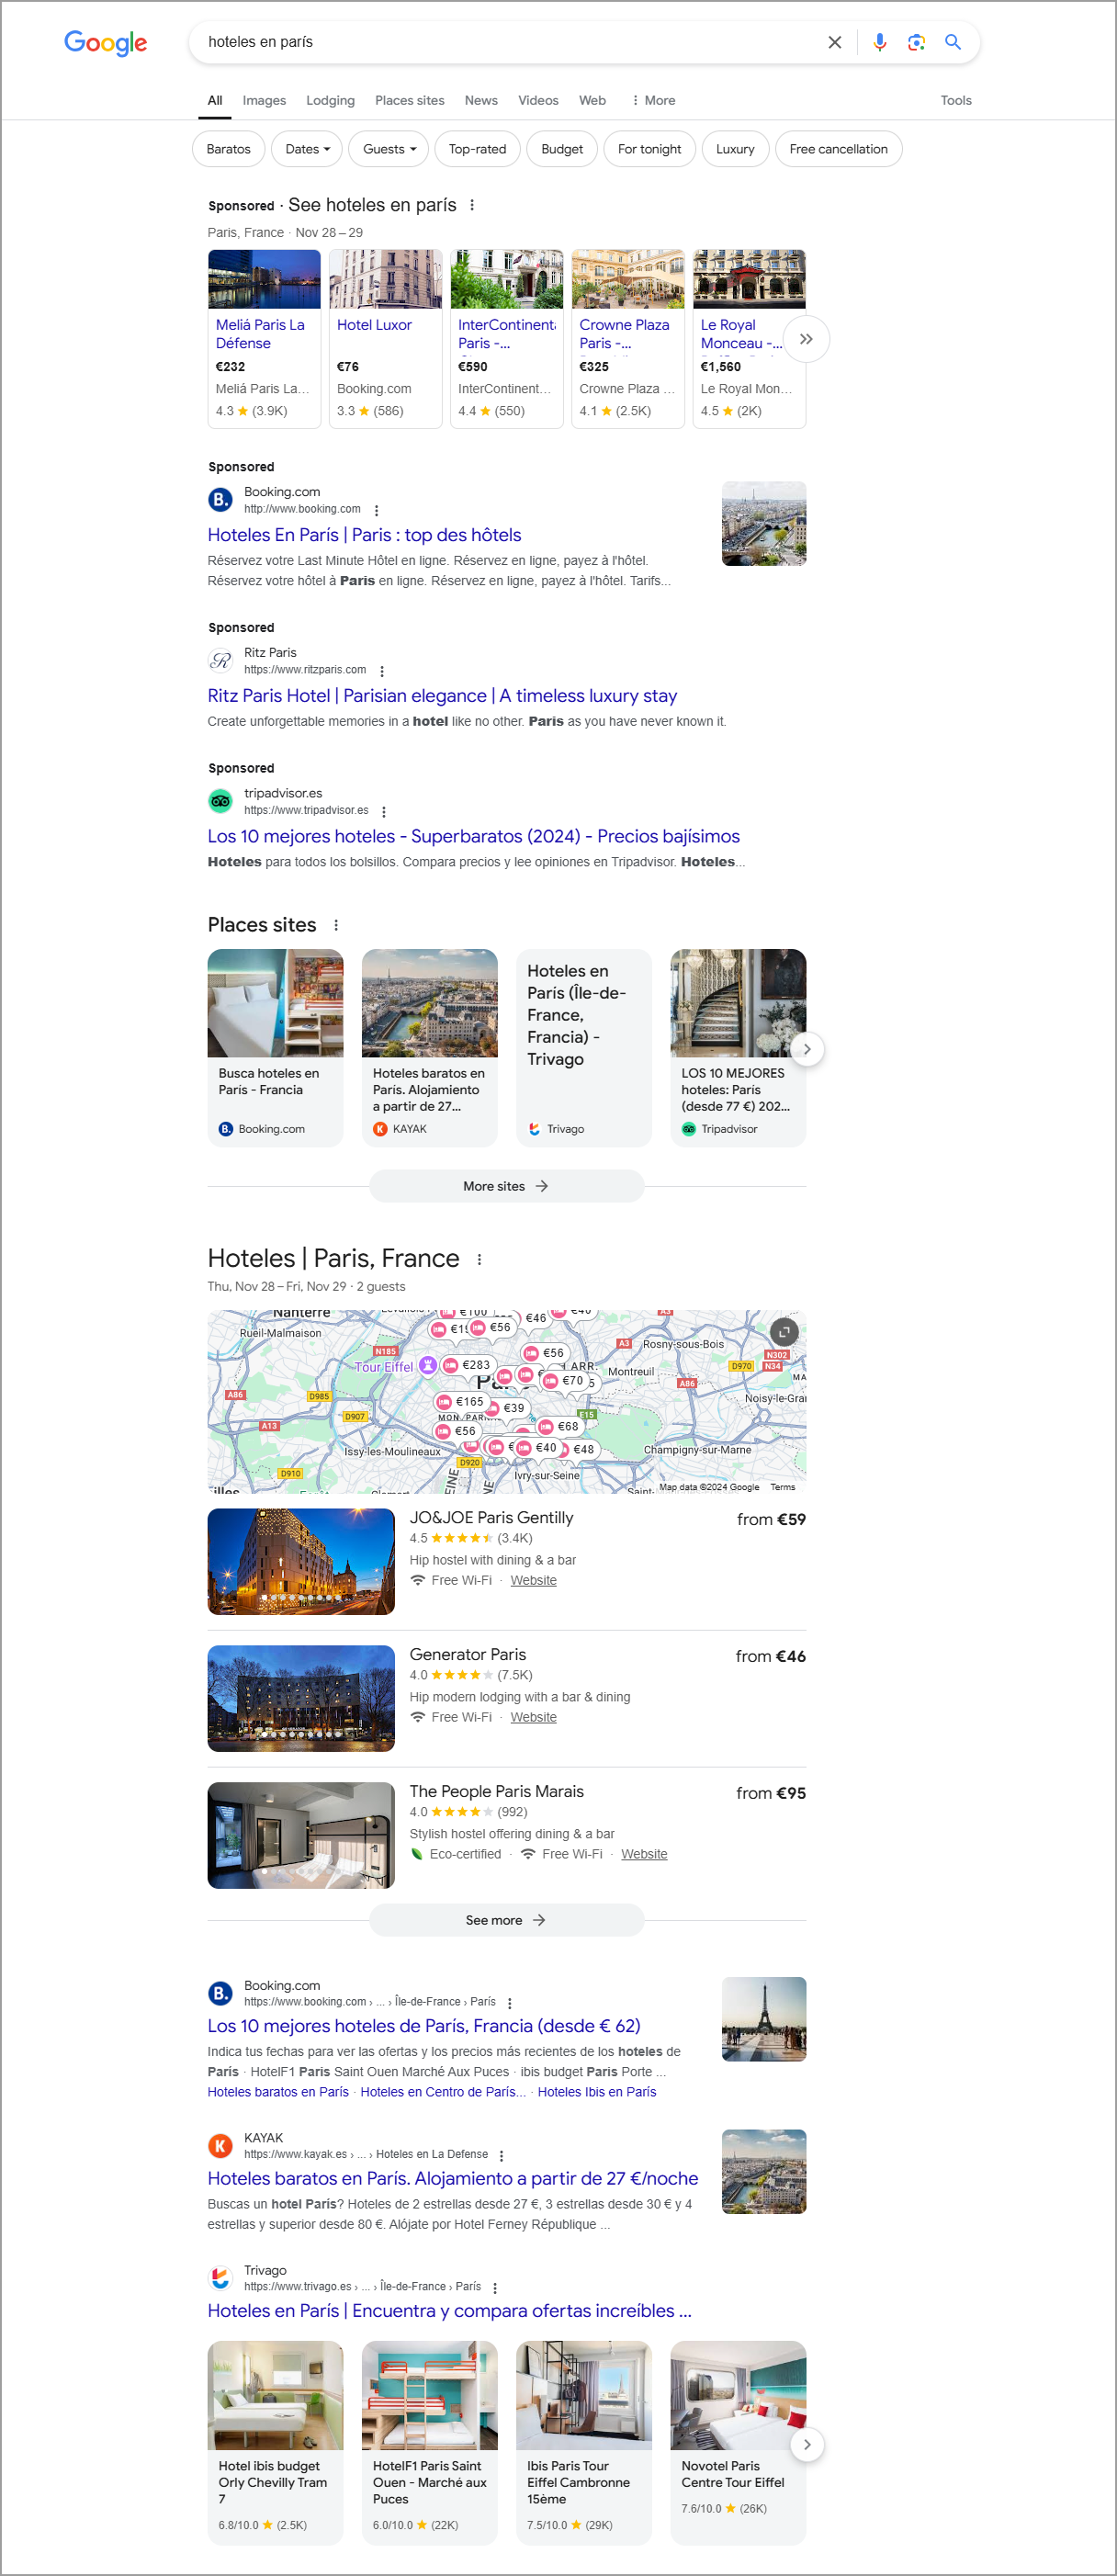Click the Google logo
The width and height of the screenshot is (1117, 2576).
[105, 42]
